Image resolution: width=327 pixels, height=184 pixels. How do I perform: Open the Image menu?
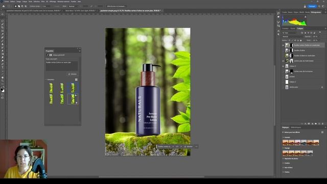pyautogui.click(x=18, y=2)
